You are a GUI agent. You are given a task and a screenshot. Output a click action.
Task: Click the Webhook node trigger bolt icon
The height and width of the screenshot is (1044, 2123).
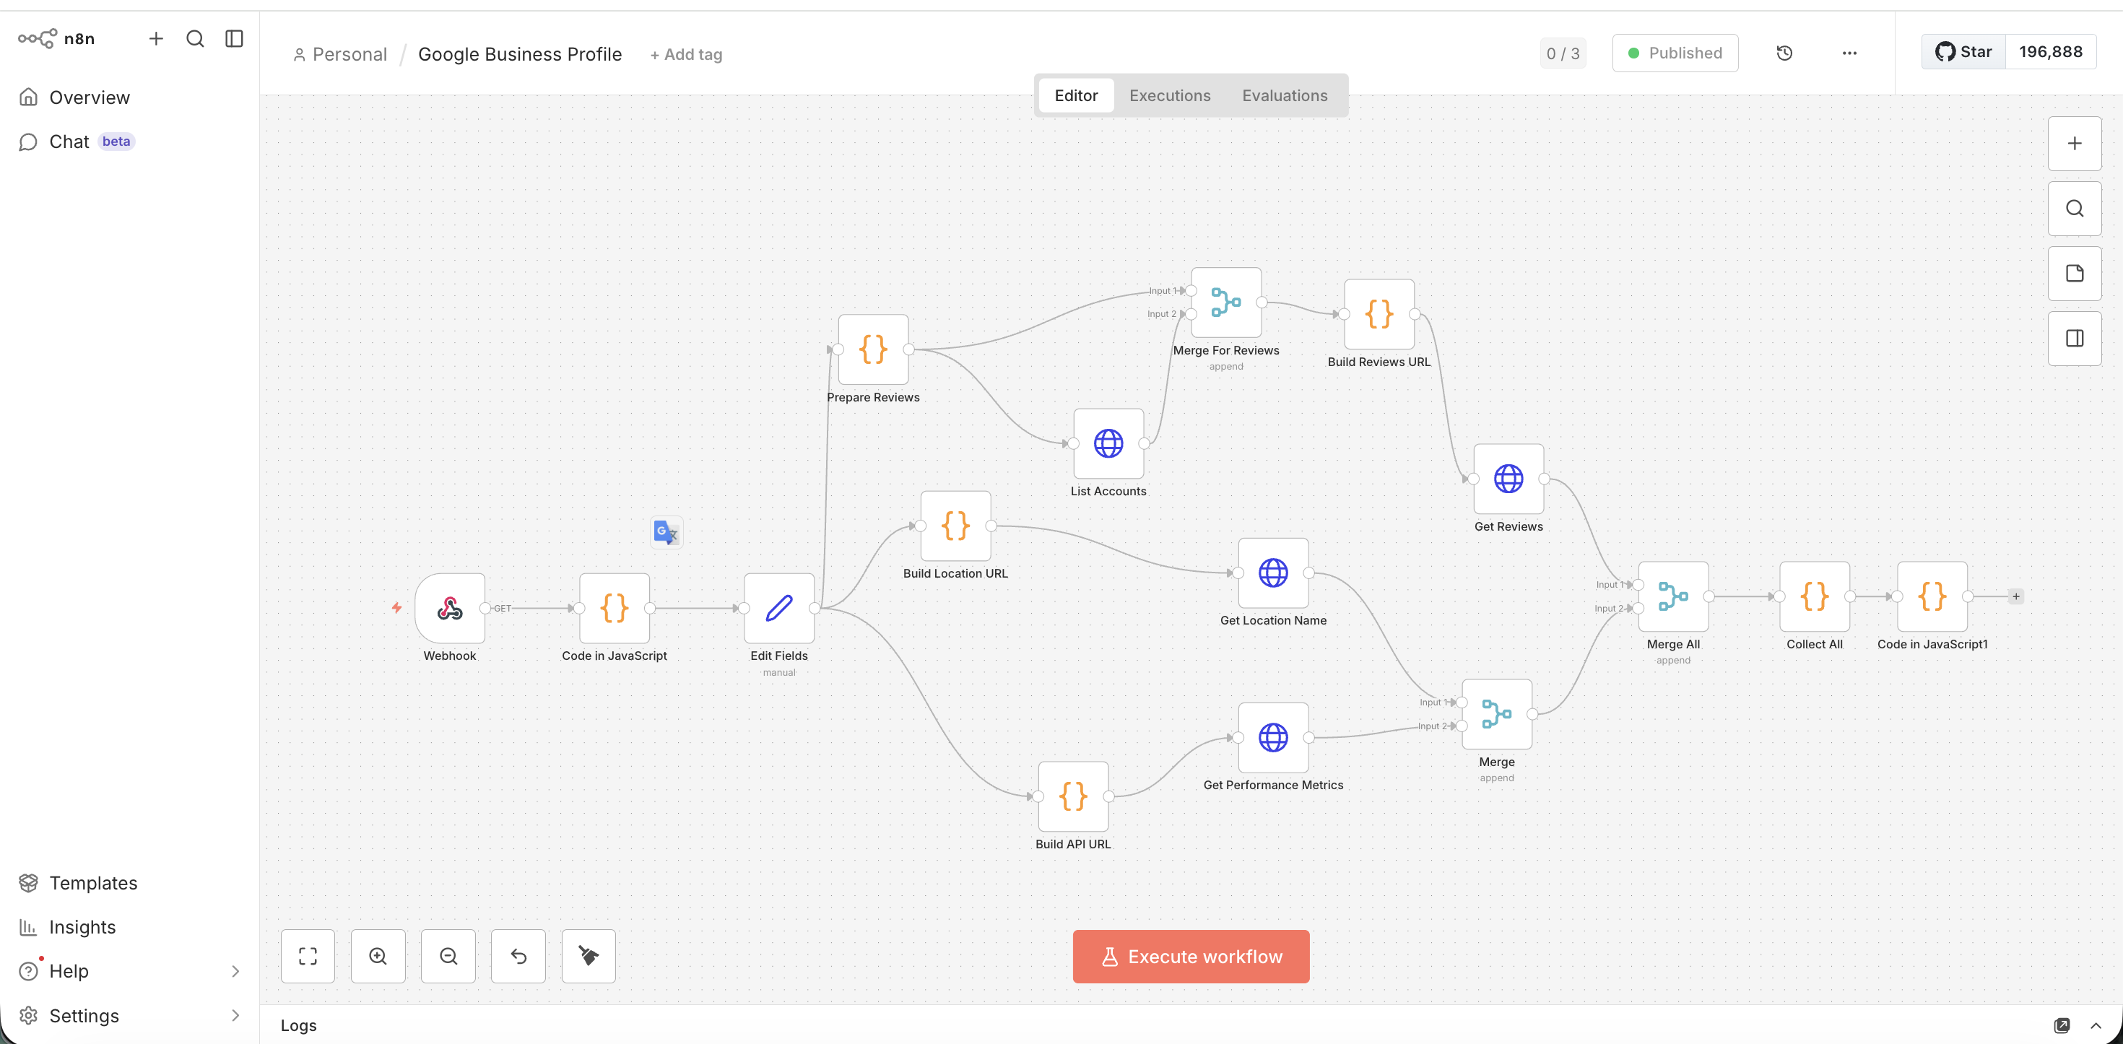pos(396,608)
